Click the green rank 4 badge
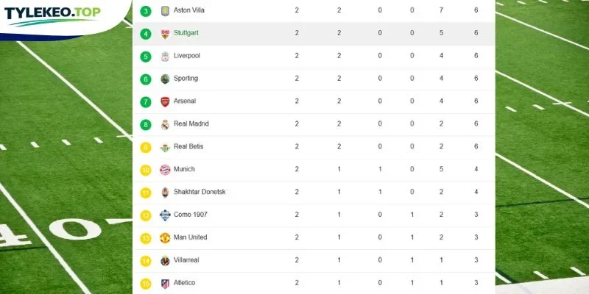Image resolution: width=589 pixels, height=294 pixels. point(146,34)
